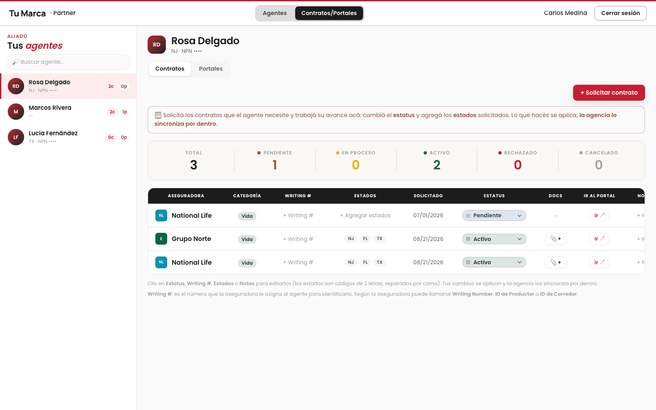Click the Vida category tag for Grupo Norte
Viewport: 656px width, 410px height.
click(247, 239)
